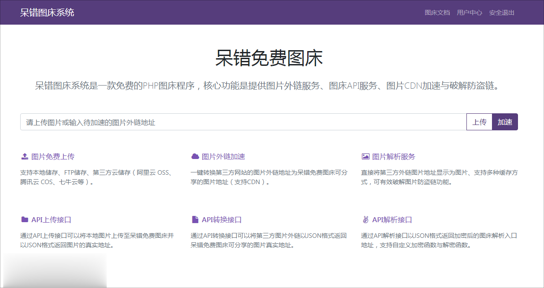Click the upload icon beside 图片免费上传
This screenshot has height=288, width=544.
pyautogui.click(x=26, y=156)
